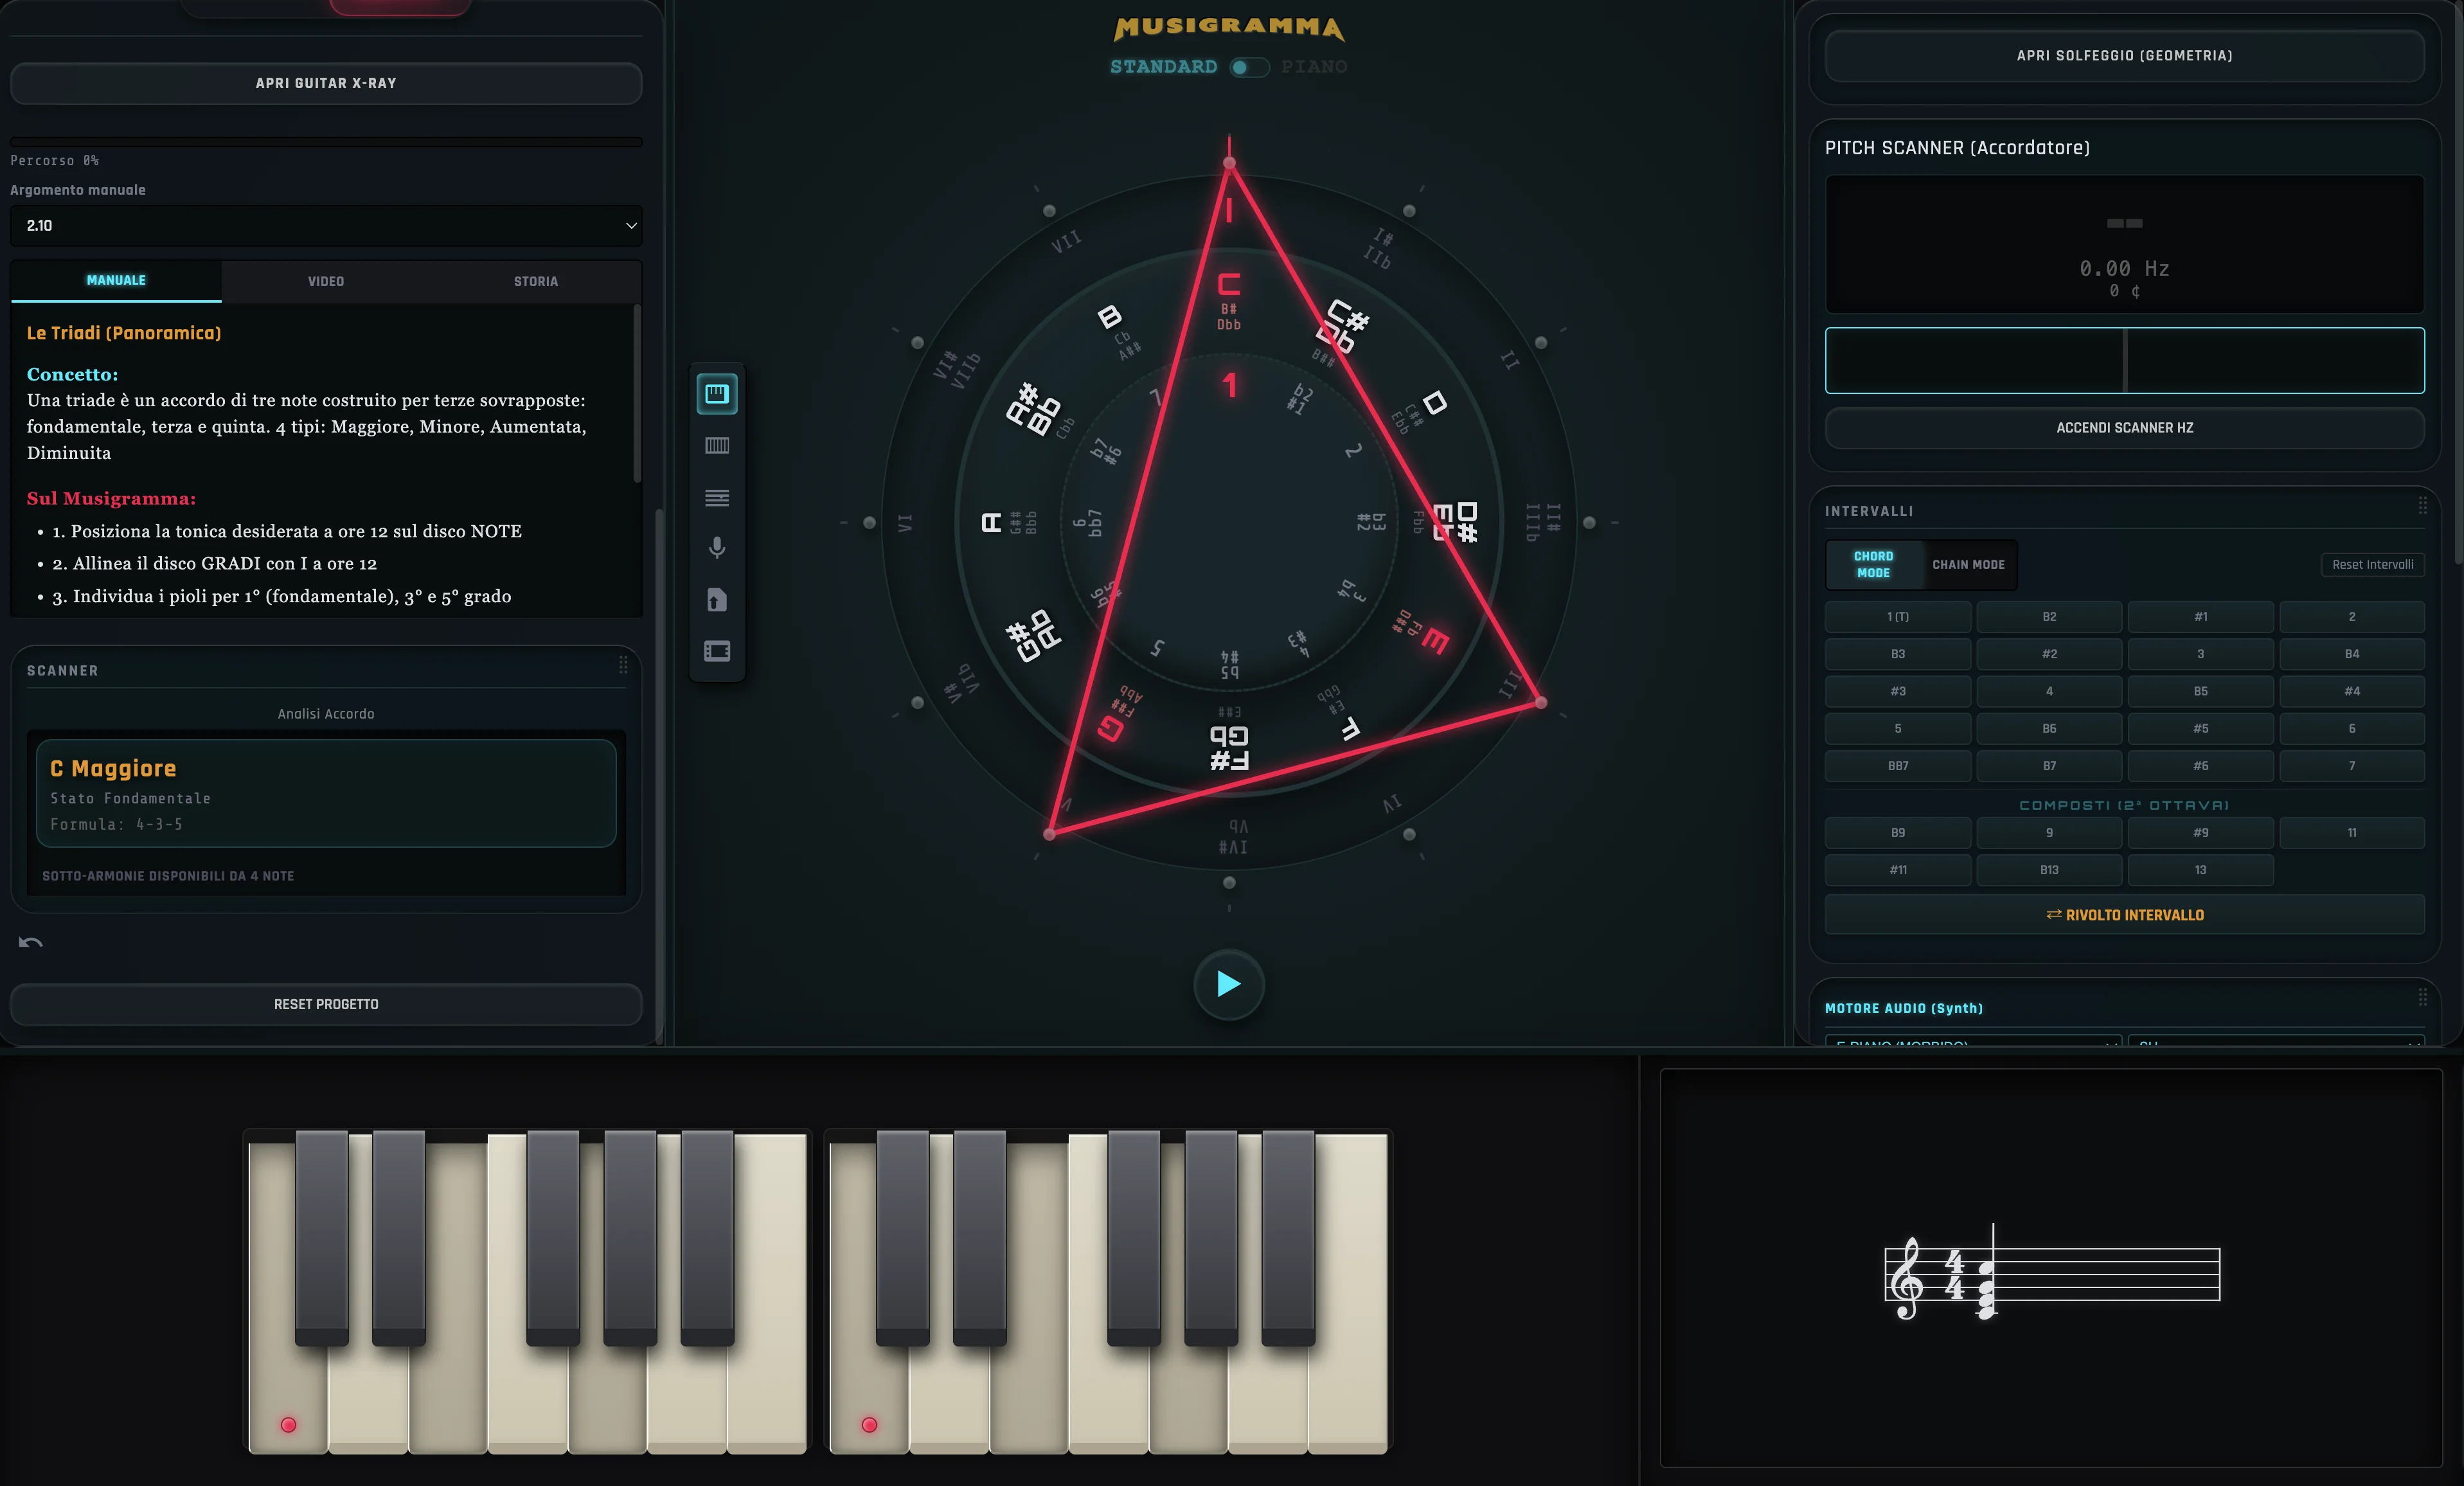The width and height of the screenshot is (2464, 1486).
Task: Click the file upload icon
Action: pos(716,600)
